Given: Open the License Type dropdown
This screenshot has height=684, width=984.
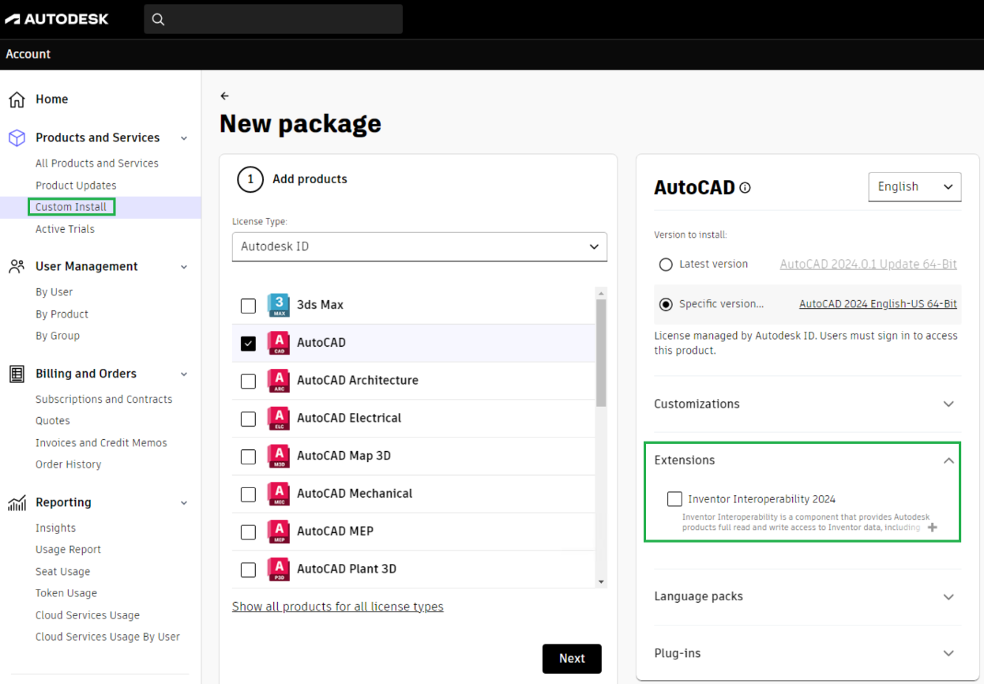Looking at the screenshot, I should click(419, 246).
